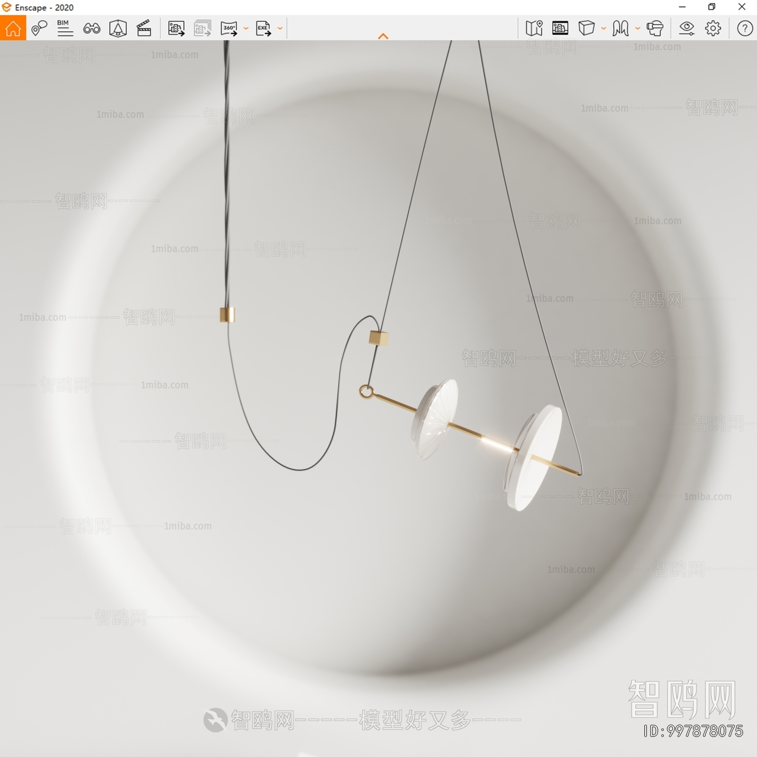Open the video editor clapperboard

point(144,28)
